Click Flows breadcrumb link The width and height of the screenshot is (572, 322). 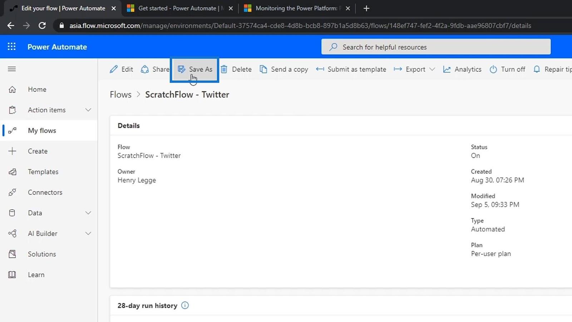tap(120, 94)
